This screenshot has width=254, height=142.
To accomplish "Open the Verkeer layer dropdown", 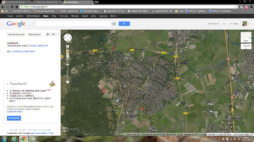I will (x=246, y=46).
